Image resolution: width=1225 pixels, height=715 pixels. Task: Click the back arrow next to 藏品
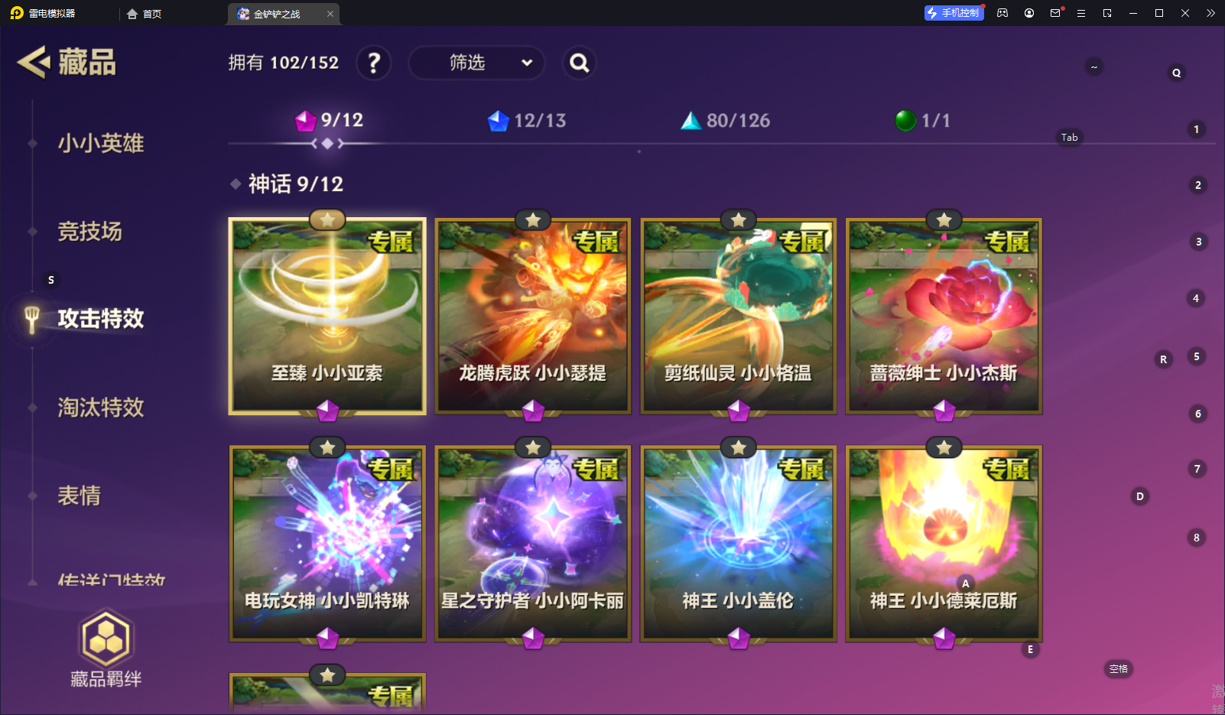tap(34, 62)
